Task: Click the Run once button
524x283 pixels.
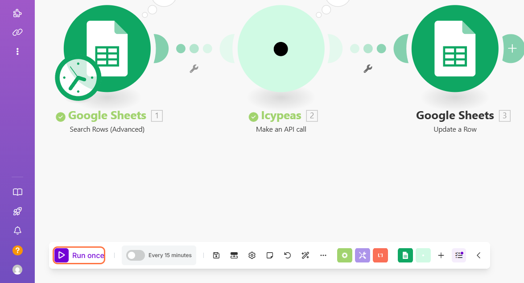Action: tap(79, 255)
